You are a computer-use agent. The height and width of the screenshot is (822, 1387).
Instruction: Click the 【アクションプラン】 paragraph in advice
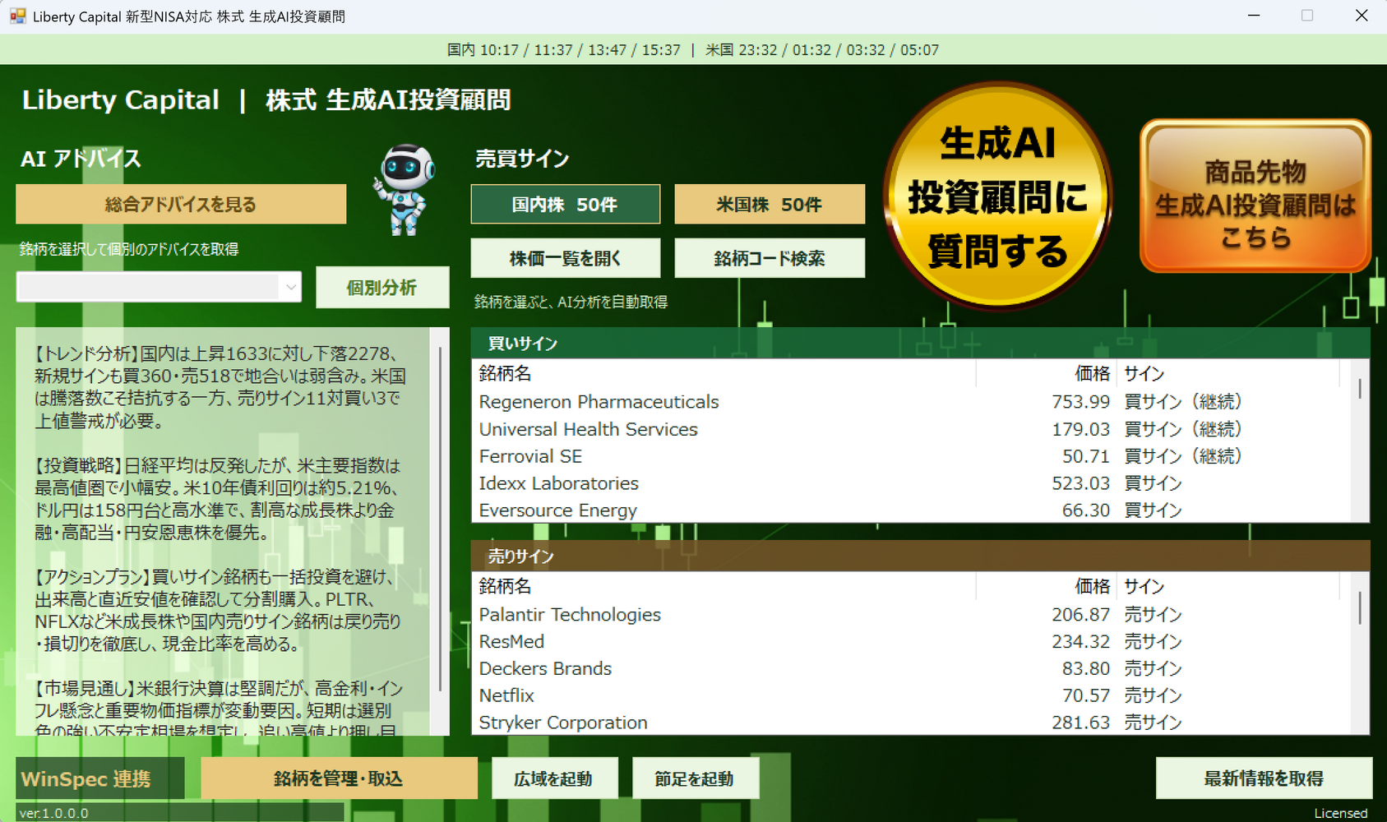coord(219,610)
